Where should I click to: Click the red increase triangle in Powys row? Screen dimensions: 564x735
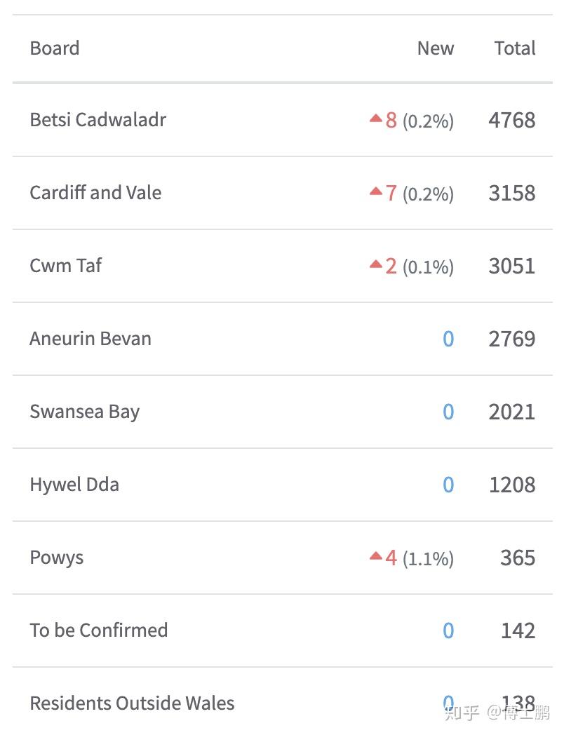click(x=376, y=555)
